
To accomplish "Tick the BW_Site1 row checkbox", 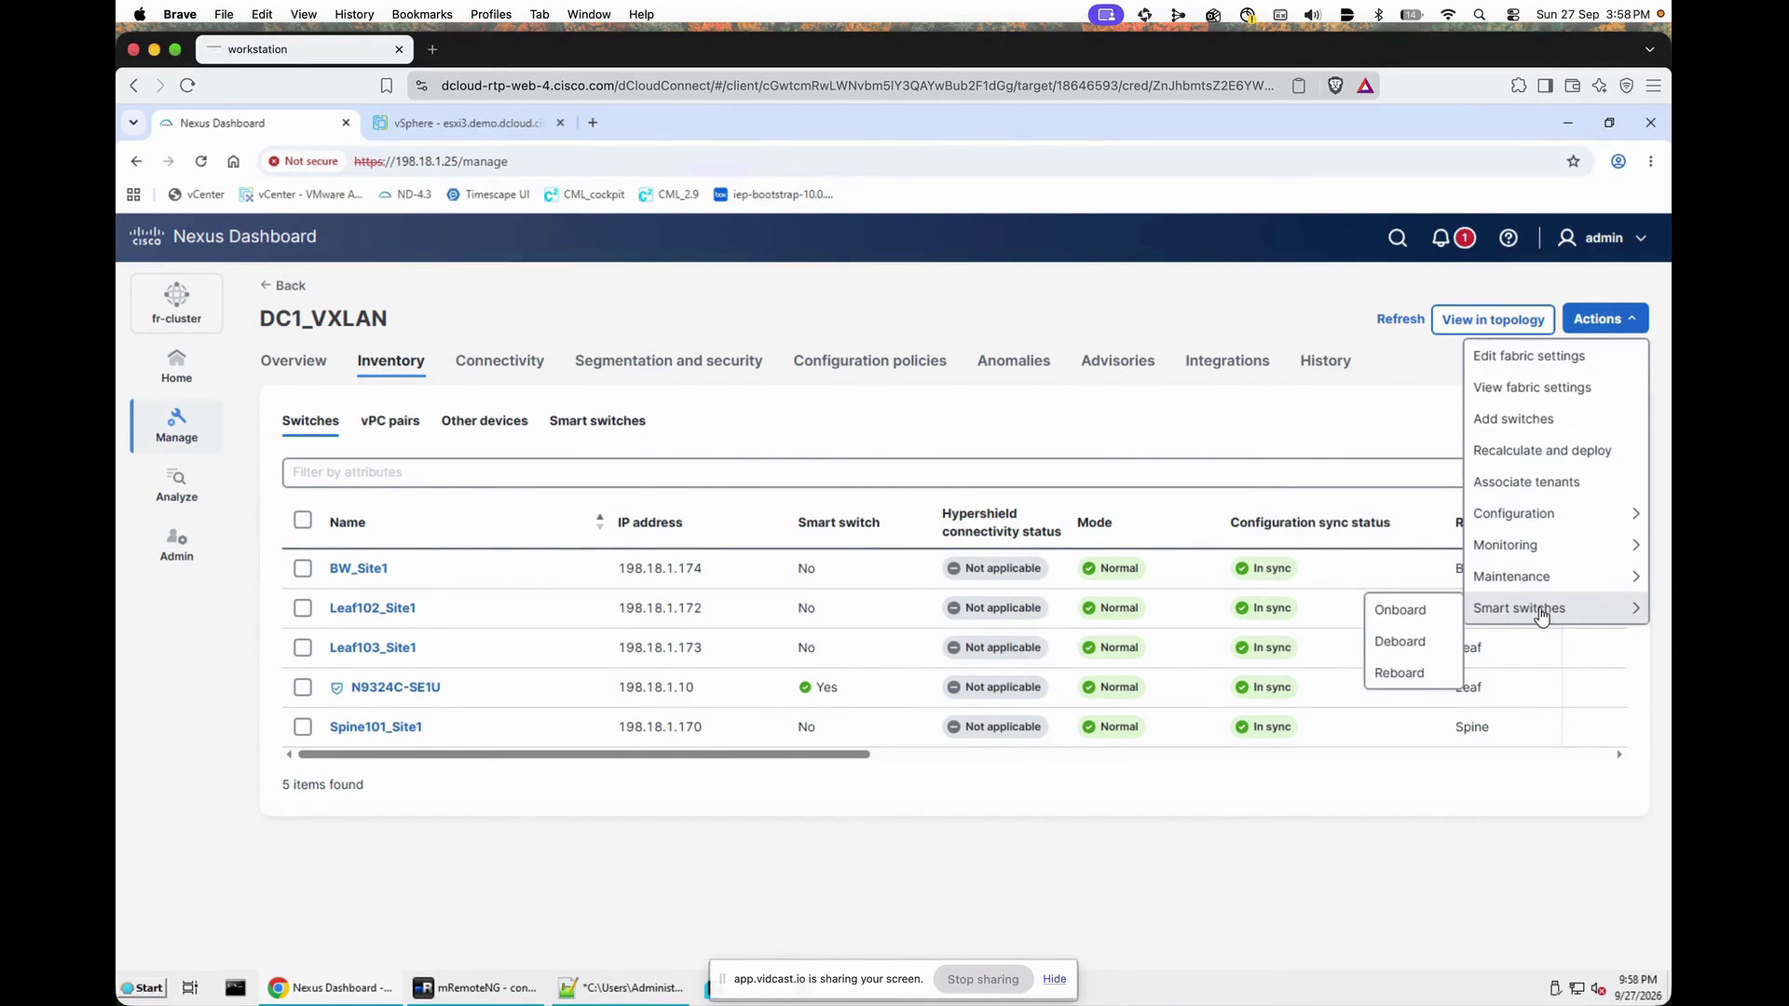I will (303, 568).
